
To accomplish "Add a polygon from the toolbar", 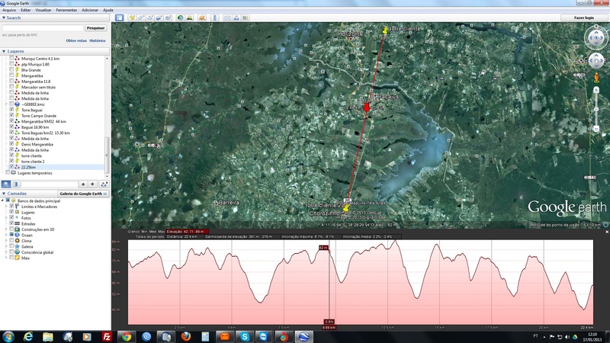I will click(141, 18).
